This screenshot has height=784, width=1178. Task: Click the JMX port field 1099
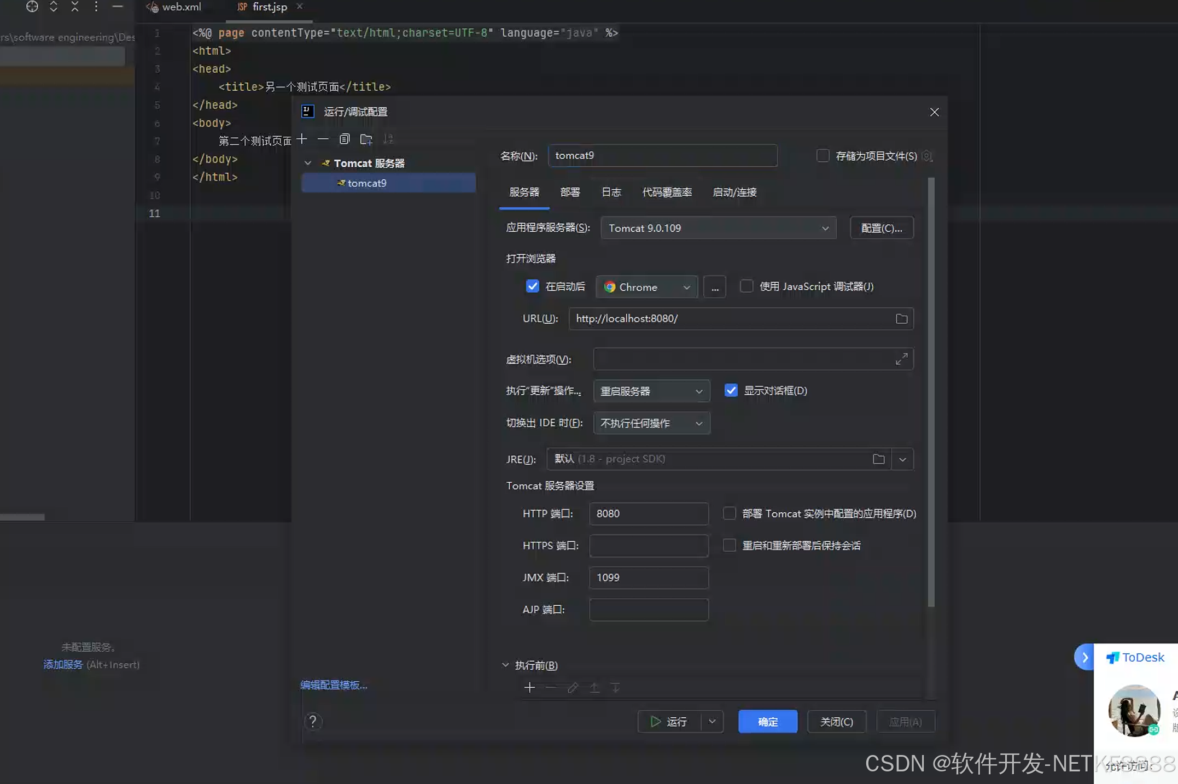coord(649,578)
